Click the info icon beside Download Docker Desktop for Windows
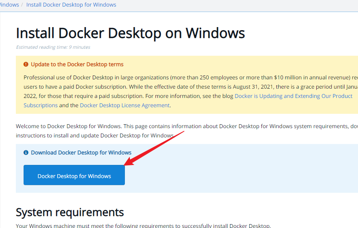Image resolution: width=358 pixels, height=228 pixels. pyautogui.click(x=26, y=153)
